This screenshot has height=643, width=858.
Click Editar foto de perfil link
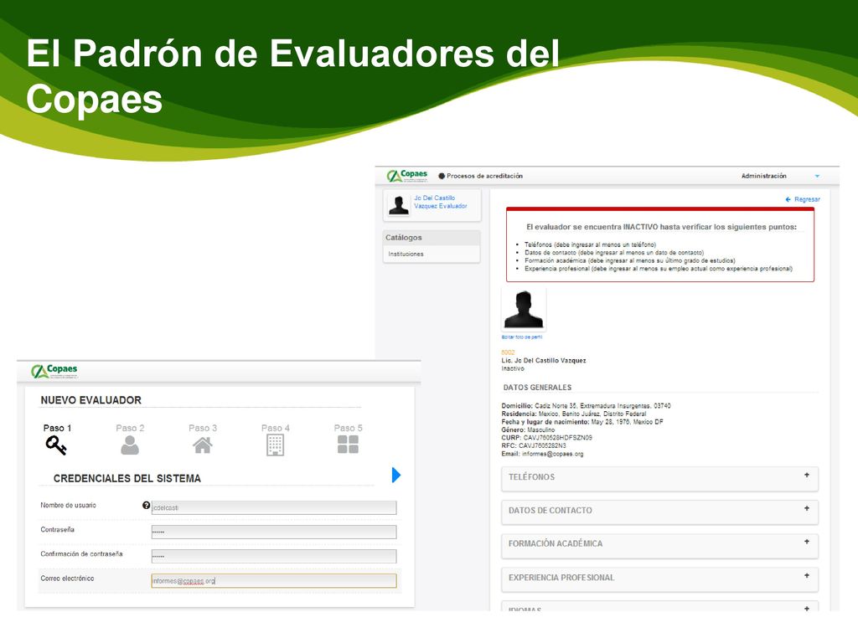coord(521,337)
